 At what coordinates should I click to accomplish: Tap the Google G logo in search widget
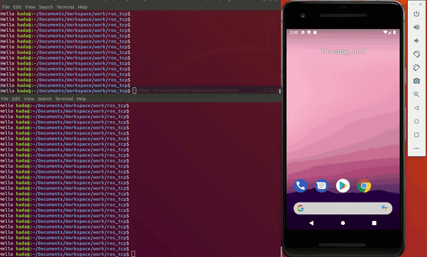tap(301, 208)
